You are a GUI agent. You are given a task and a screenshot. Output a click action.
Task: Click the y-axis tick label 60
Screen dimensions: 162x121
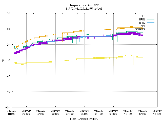(8, 13)
